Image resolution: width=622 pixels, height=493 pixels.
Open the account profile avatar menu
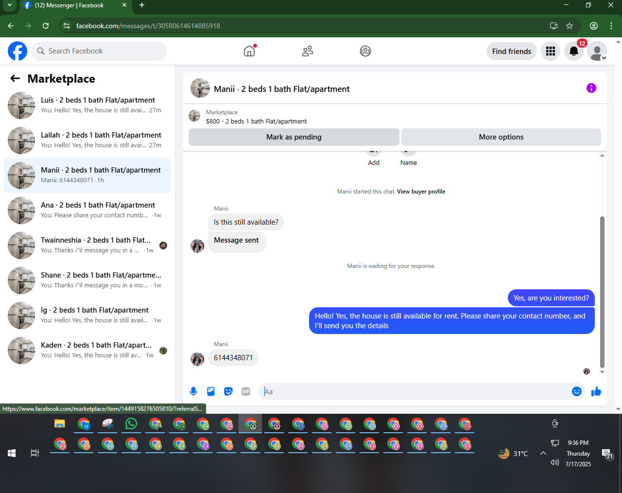pyautogui.click(x=597, y=51)
